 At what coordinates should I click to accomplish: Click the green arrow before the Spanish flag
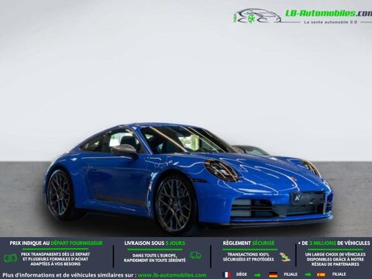pos(308,274)
